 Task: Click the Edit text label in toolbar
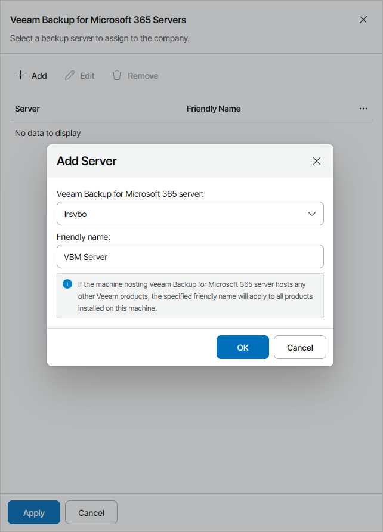(88, 76)
